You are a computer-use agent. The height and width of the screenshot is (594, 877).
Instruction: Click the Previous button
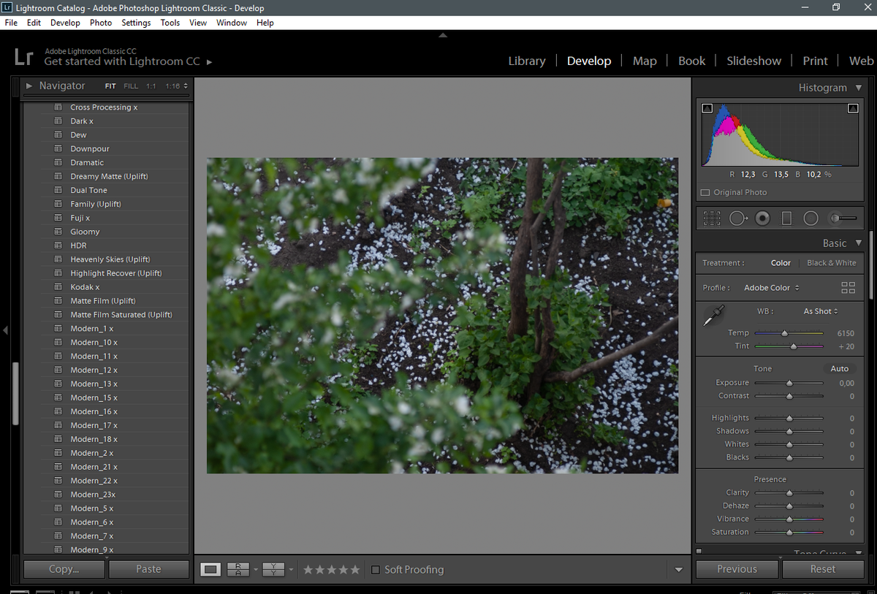(737, 569)
